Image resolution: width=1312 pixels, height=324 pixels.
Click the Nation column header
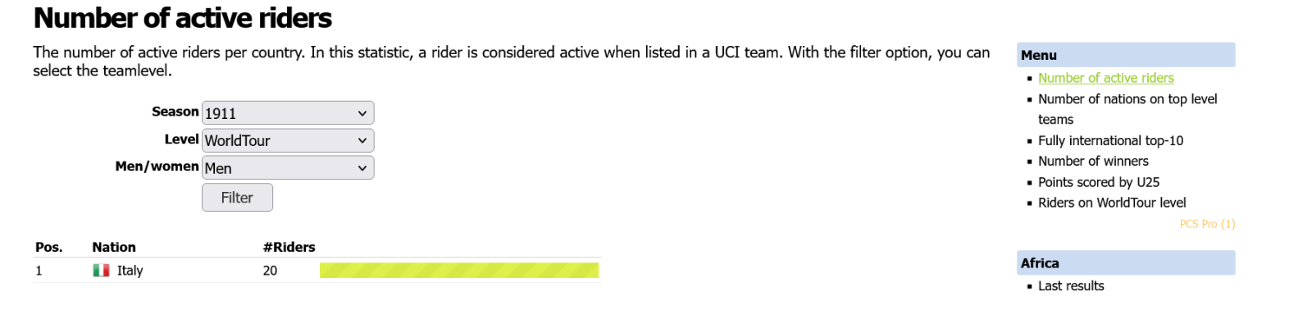tap(114, 247)
